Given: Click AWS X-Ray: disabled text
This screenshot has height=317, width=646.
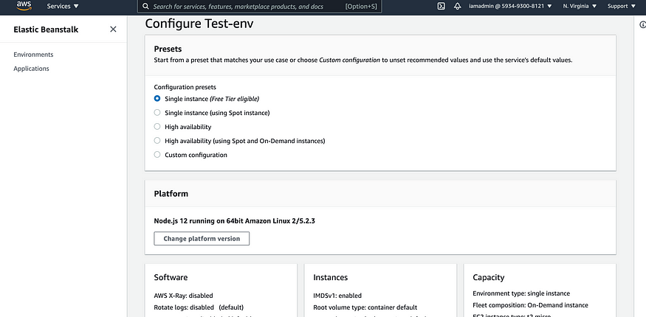Looking at the screenshot, I should 183,296.
